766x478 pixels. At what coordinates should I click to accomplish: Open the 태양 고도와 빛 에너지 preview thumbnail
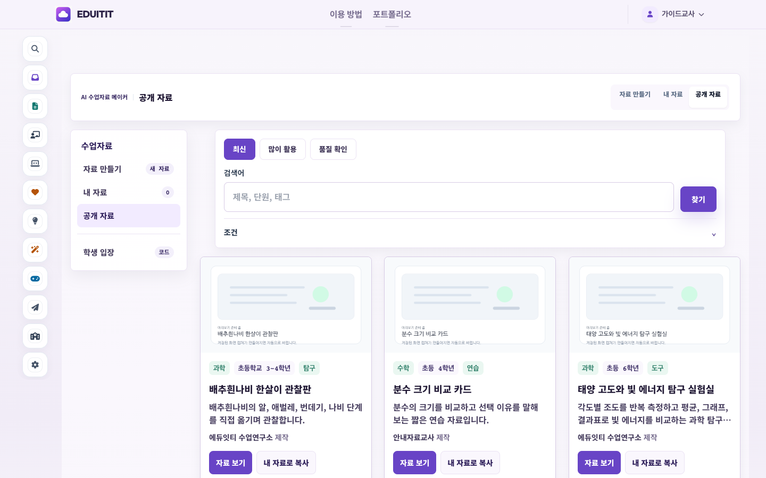point(654,305)
